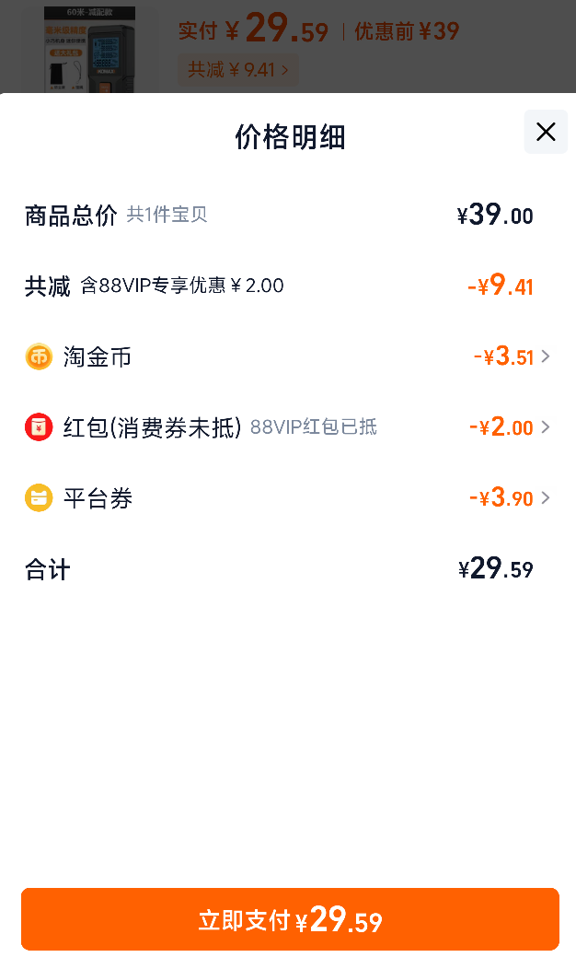Image resolution: width=576 pixels, height=969 pixels.
Task: Tap the 合计 ¥29.59 total amount
Action: tap(496, 568)
